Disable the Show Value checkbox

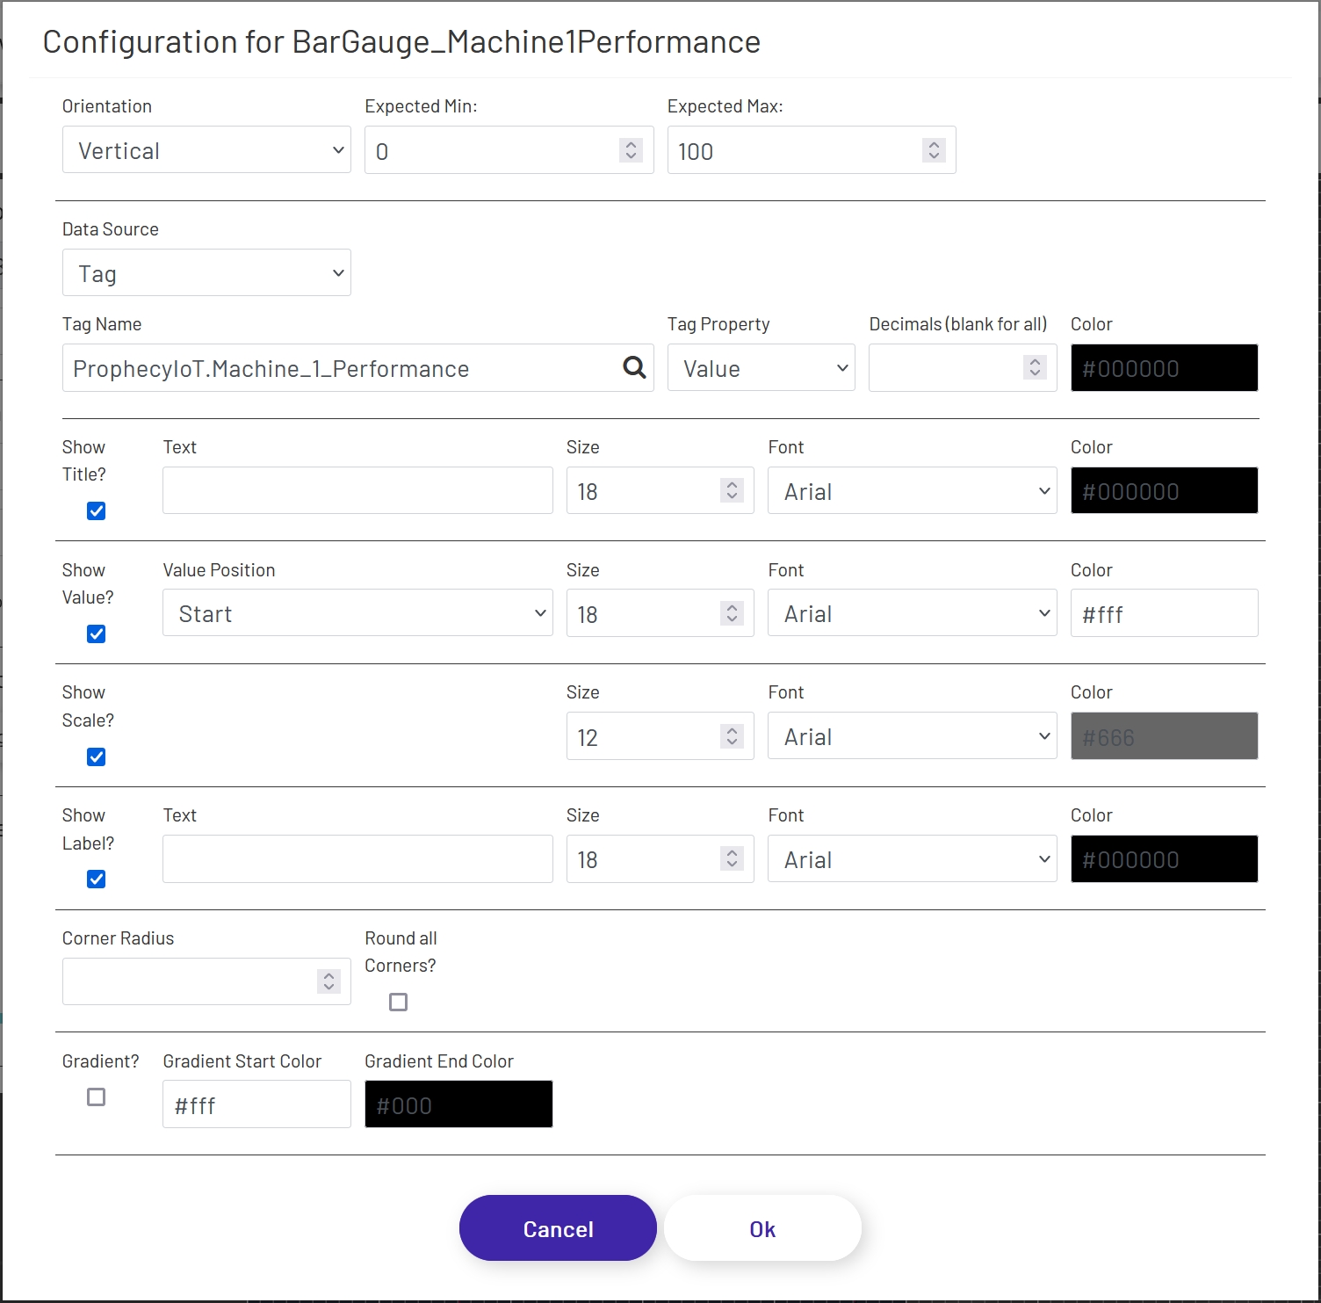click(97, 634)
